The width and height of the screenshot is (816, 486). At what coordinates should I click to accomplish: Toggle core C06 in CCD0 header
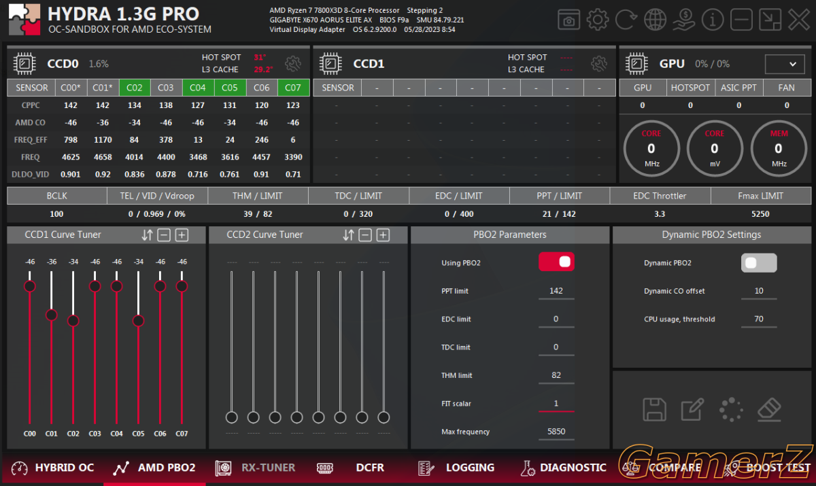[x=261, y=88]
